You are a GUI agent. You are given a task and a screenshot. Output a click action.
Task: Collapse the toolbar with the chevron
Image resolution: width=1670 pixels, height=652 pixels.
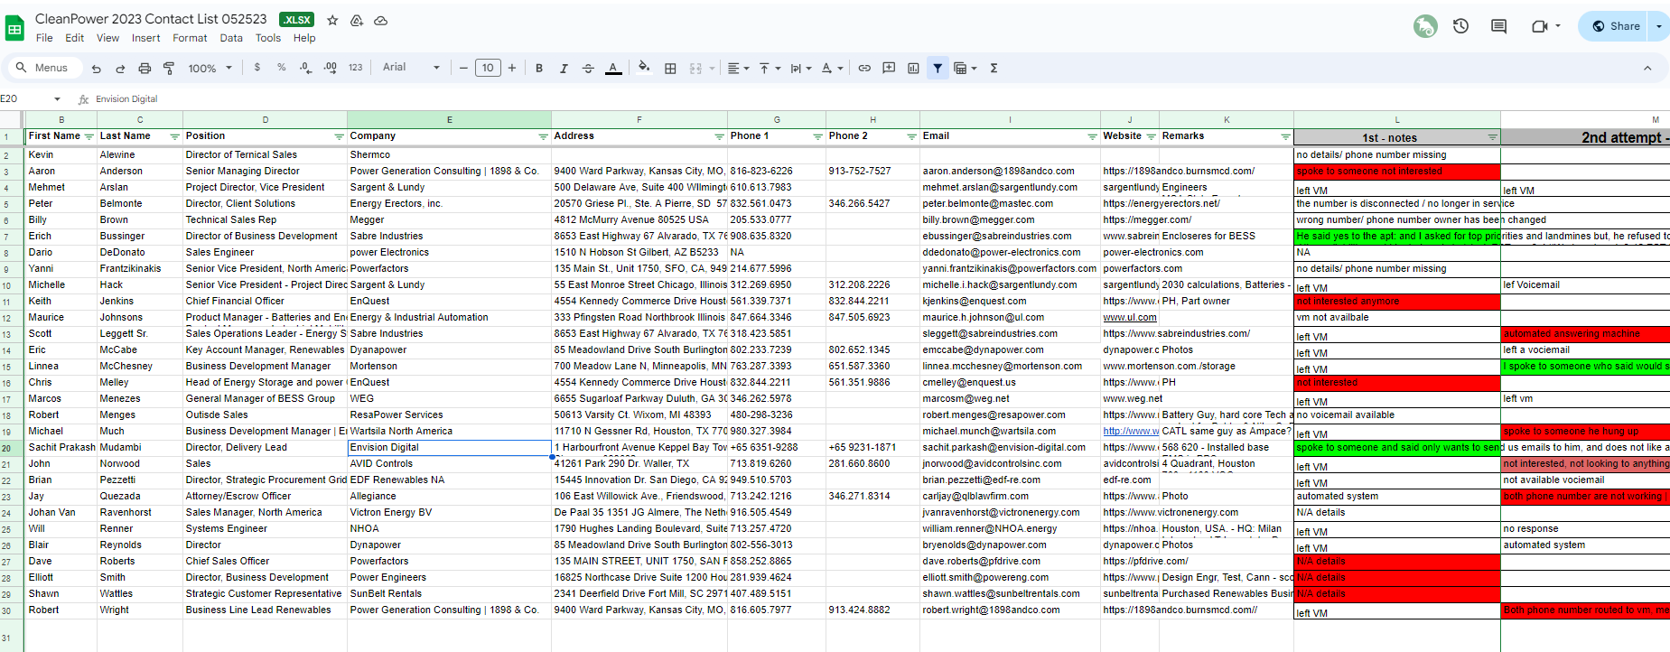point(1647,68)
